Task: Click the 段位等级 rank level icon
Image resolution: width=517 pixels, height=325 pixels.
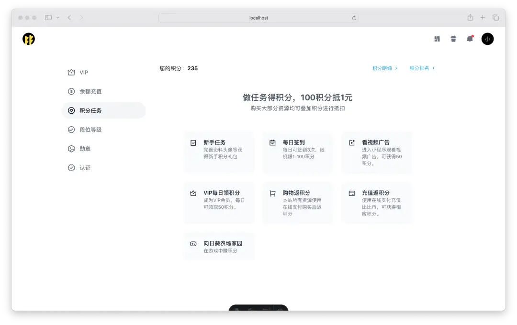Action: [71, 130]
